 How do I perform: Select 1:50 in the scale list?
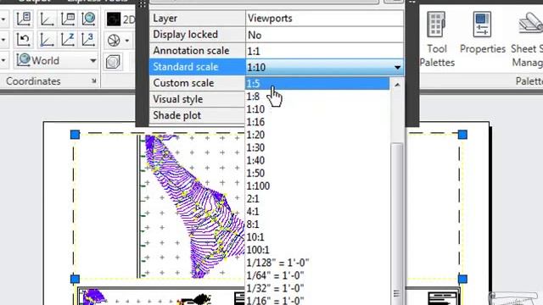coord(317,173)
